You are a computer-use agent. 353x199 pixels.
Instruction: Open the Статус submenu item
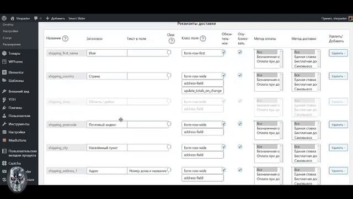[7, 38]
